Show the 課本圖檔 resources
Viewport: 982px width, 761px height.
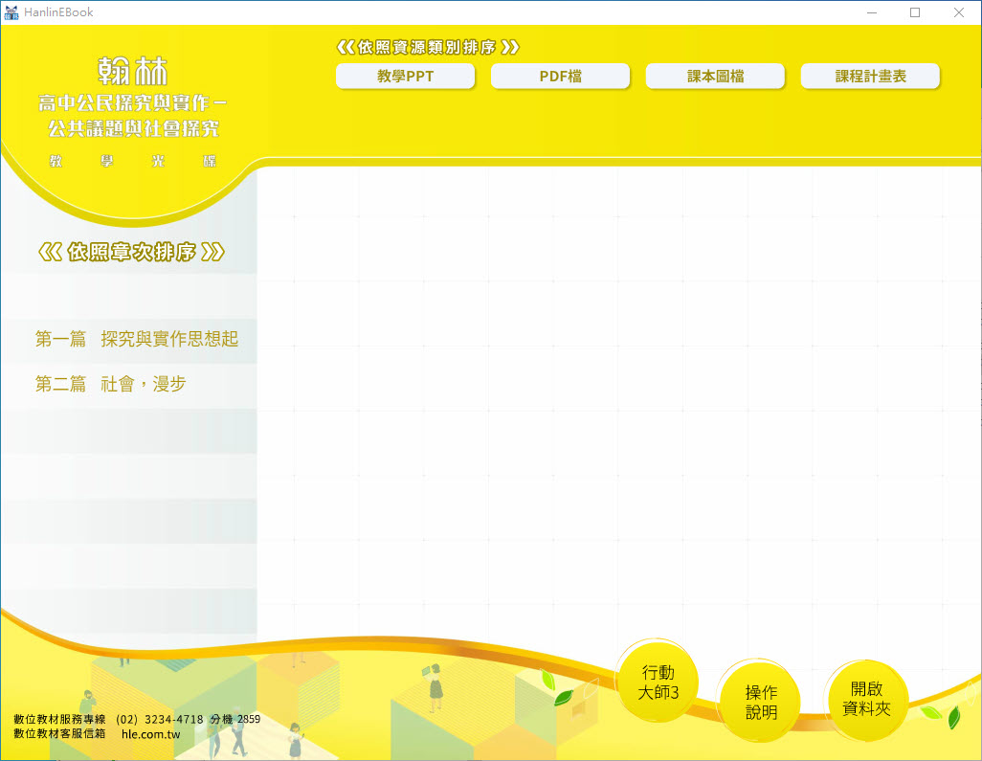(715, 77)
